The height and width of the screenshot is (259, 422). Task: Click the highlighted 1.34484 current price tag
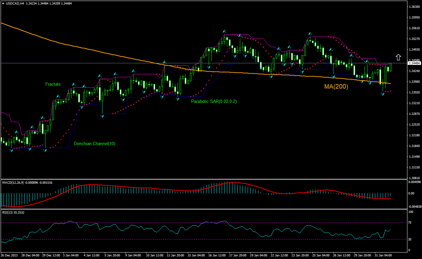tap(414, 63)
